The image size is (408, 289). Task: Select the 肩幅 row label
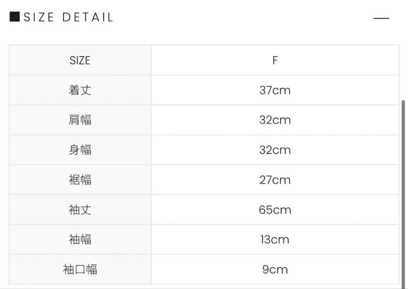point(80,120)
